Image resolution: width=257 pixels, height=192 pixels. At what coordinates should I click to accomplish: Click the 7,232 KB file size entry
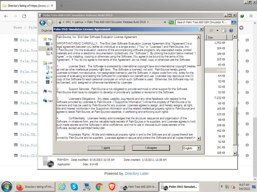[x=220, y=98]
